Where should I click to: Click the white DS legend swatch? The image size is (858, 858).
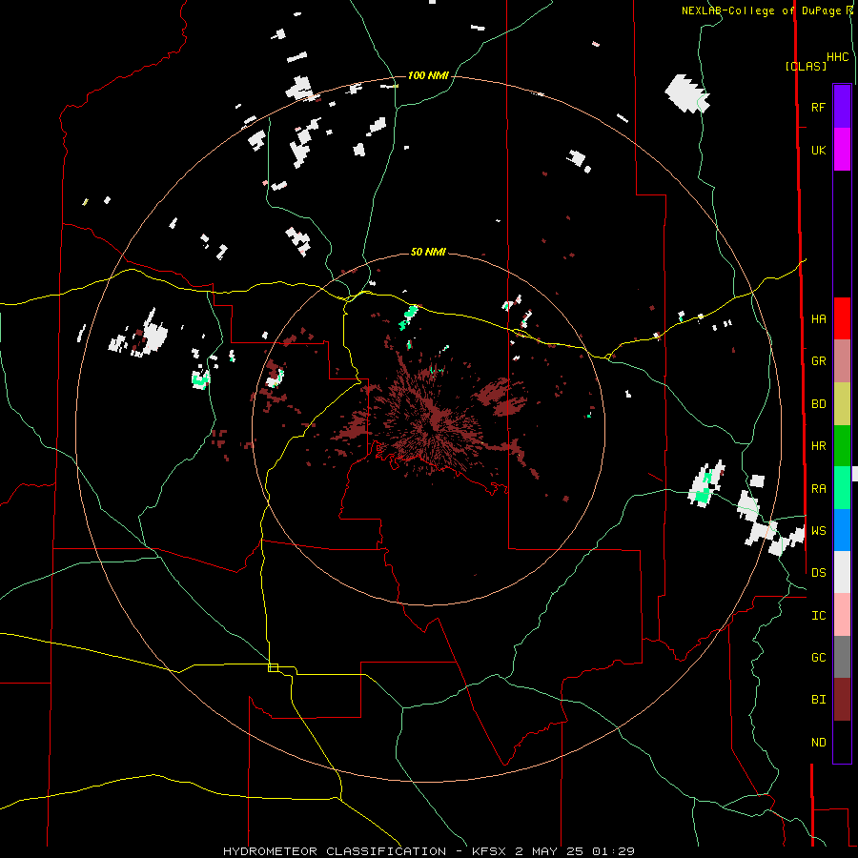[842, 572]
